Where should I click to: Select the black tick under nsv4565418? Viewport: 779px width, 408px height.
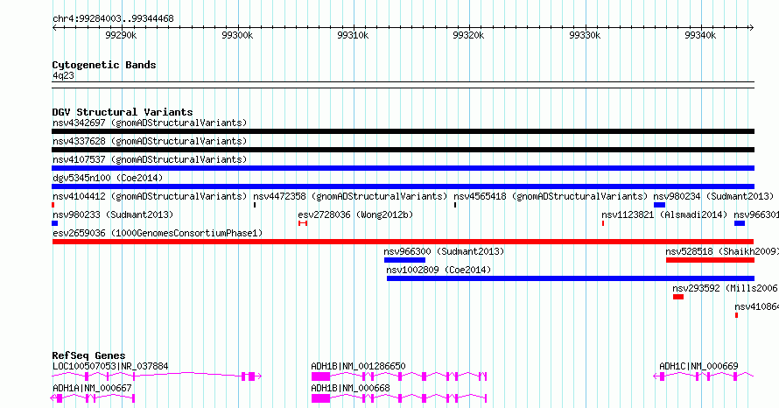pyautogui.click(x=455, y=205)
